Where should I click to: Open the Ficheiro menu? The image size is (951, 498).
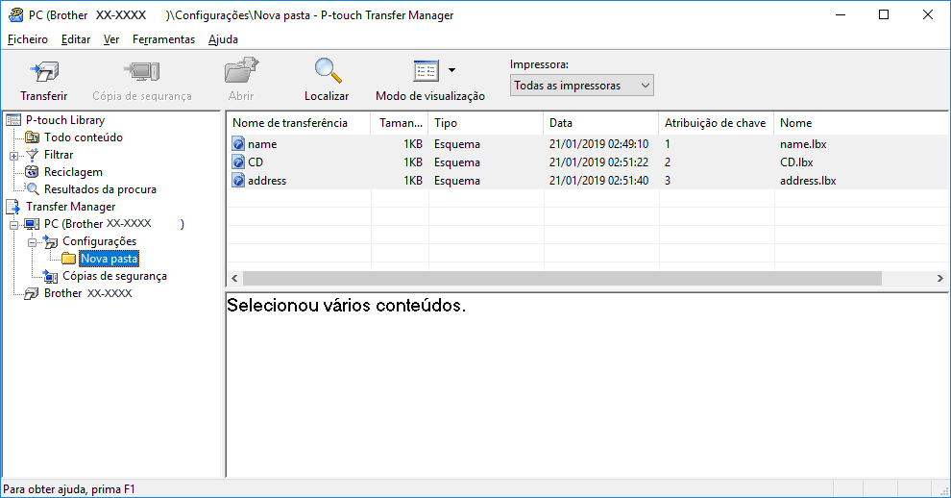pos(28,39)
